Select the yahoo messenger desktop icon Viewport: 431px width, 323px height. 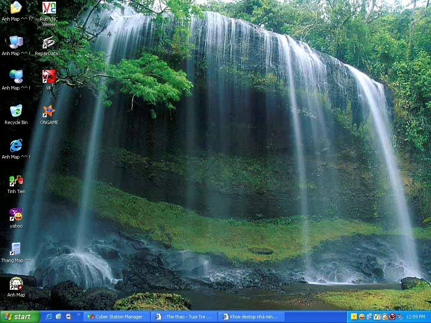coord(16,215)
